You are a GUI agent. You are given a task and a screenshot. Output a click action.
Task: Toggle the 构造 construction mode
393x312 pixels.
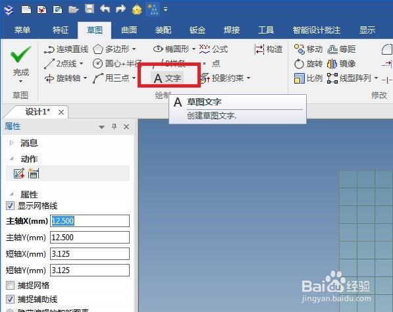(x=269, y=49)
